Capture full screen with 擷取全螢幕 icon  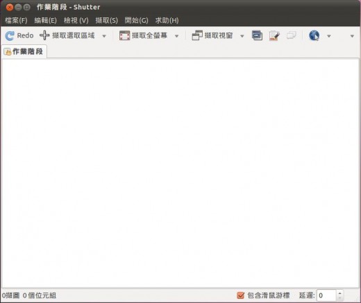click(x=124, y=35)
